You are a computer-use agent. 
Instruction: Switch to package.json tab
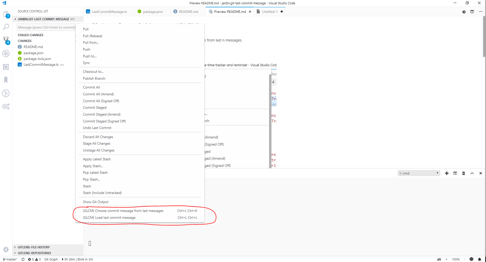pos(152,12)
